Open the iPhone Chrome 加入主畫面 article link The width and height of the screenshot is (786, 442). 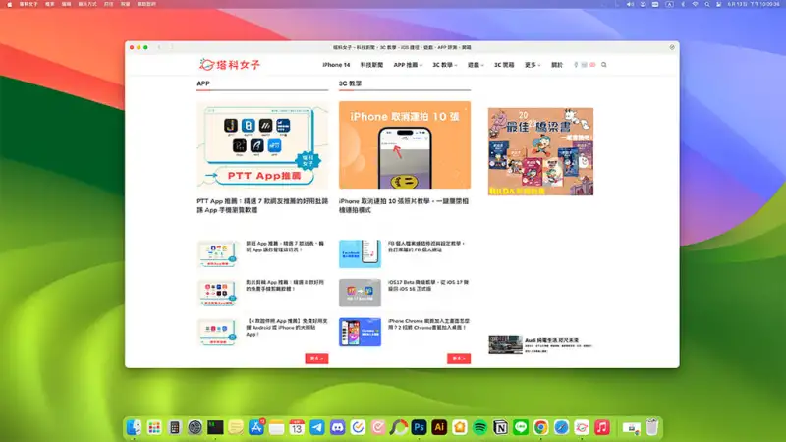428,324
